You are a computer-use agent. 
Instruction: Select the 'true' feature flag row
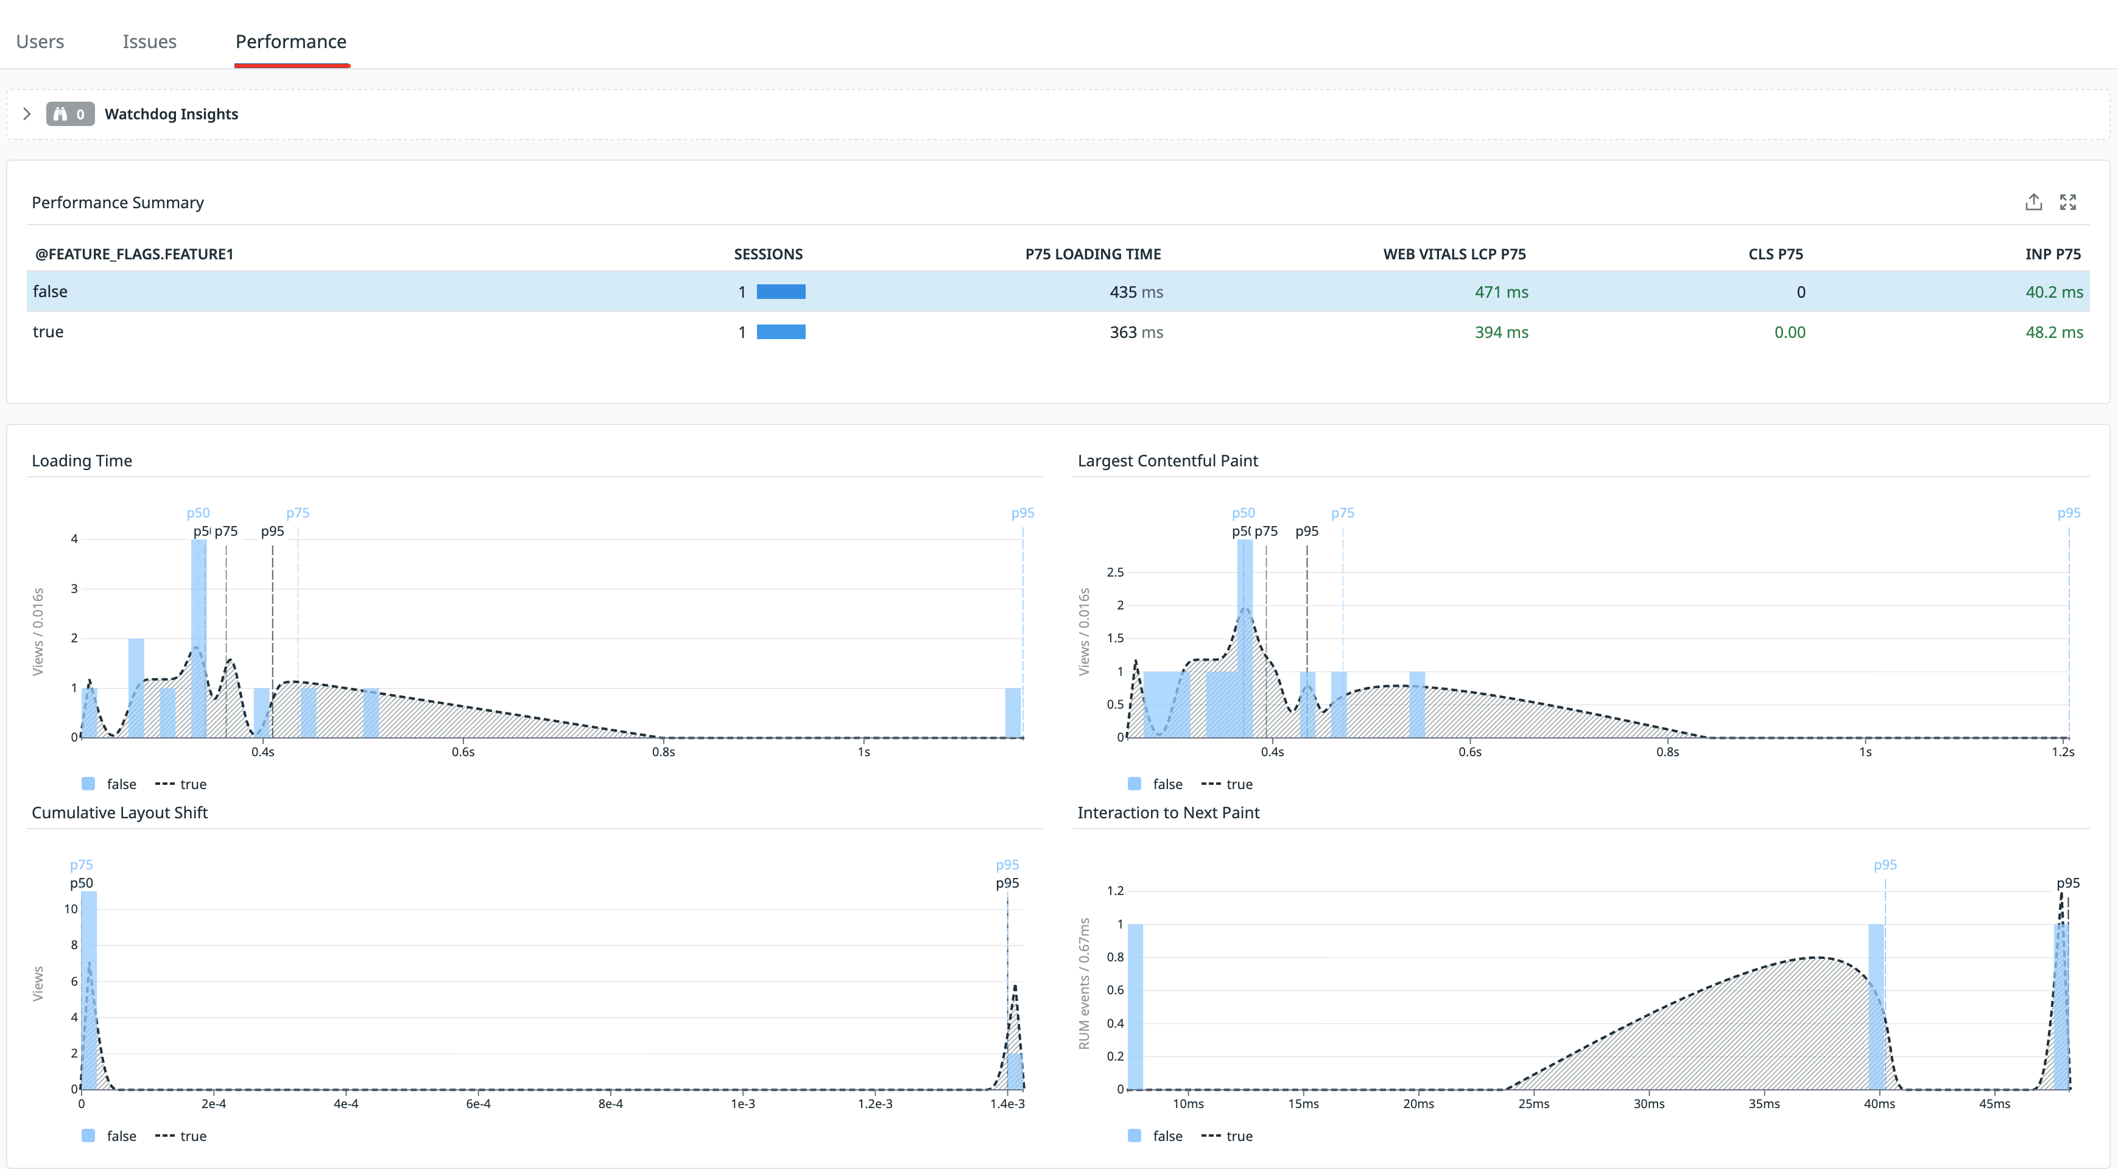[49, 332]
